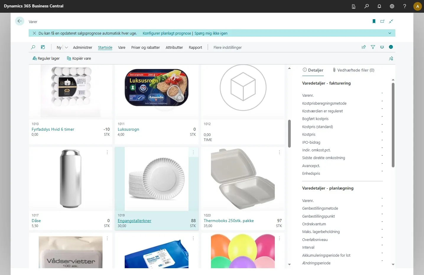The image size is (424, 275).
Task: Select the Fyrfadslys candle thumbnail
Action: 71,91
